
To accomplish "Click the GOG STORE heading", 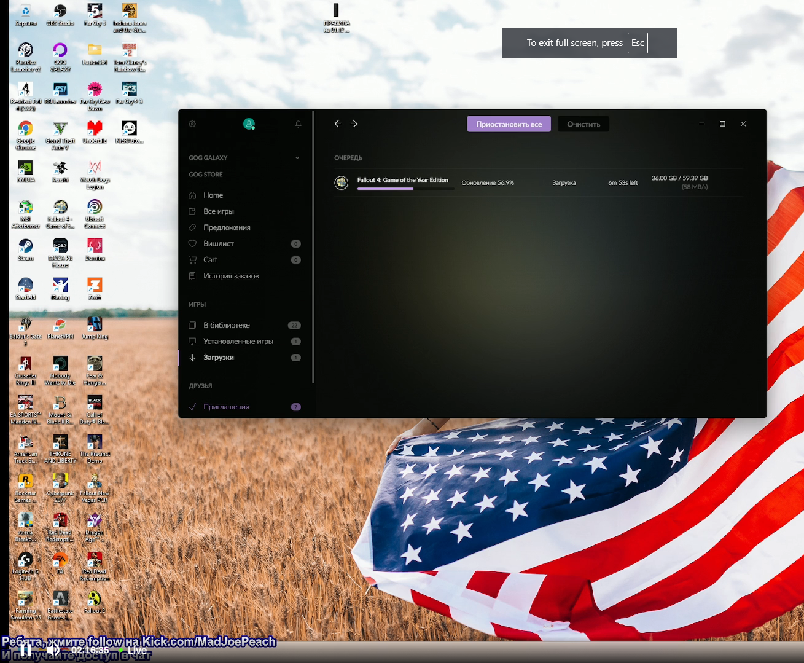I will (x=206, y=175).
